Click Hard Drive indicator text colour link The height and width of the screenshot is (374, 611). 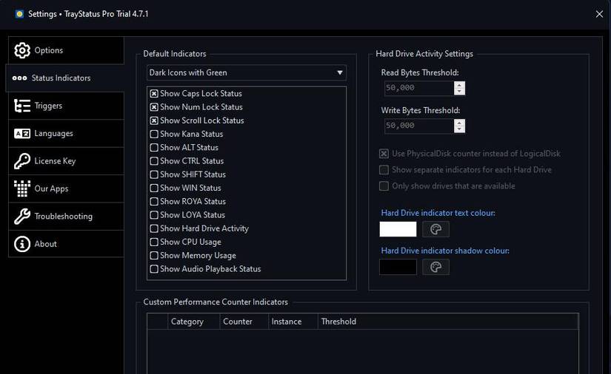438,213
